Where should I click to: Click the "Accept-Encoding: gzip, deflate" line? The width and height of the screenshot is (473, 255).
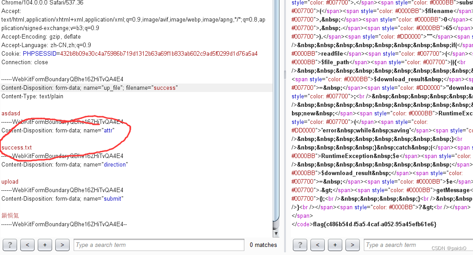(x=41, y=36)
